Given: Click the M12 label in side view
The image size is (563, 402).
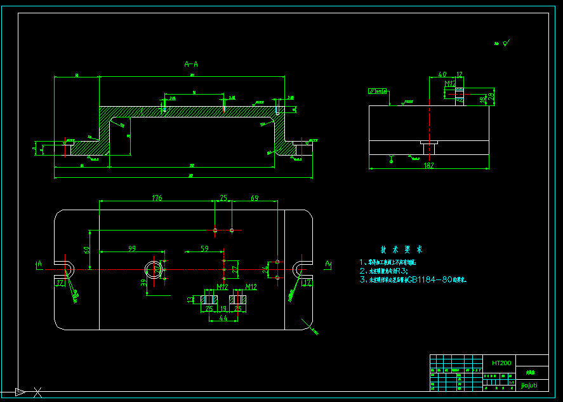Looking at the screenshot, I should click(450, 84).
